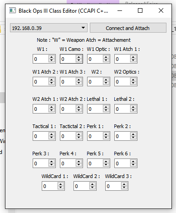Lower the W1 Atch 3 value
The width and height of the screenshot is (176, 213).
coord(79,83)
